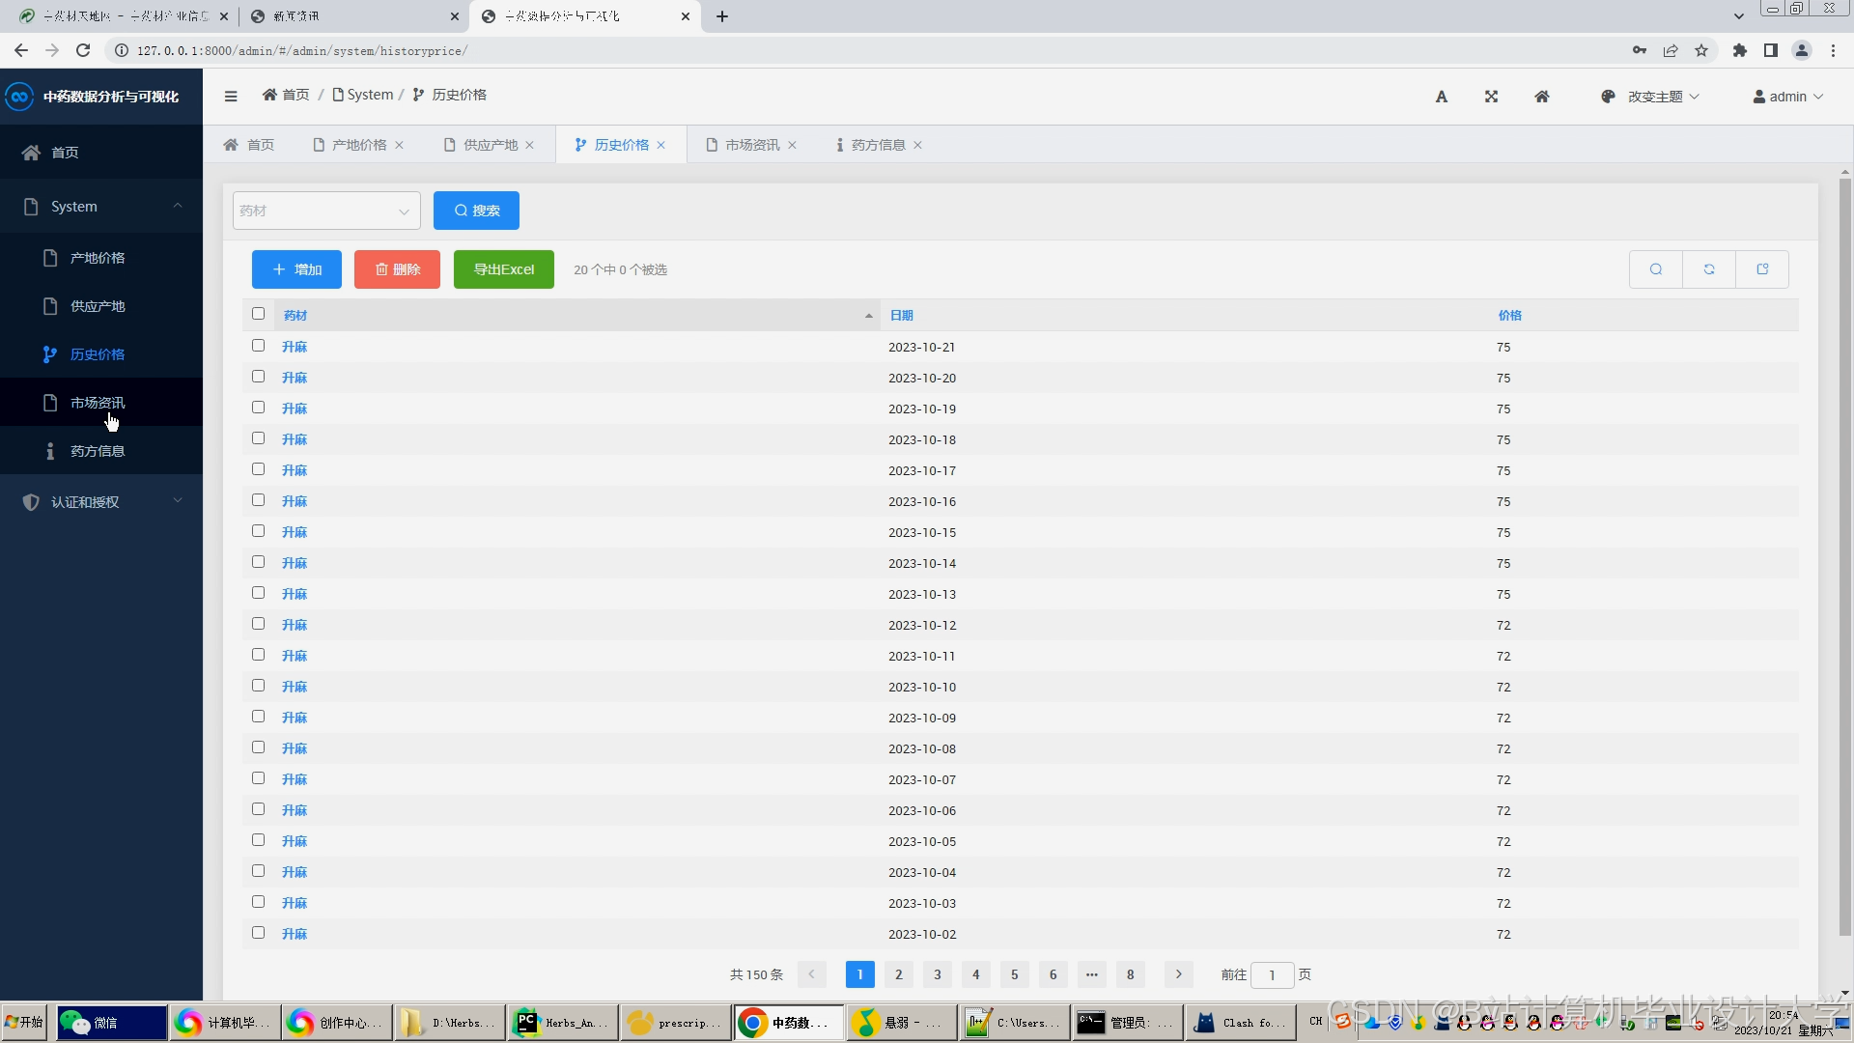
Task: Click the home icon in top header
Action: tap(1541, 97)
